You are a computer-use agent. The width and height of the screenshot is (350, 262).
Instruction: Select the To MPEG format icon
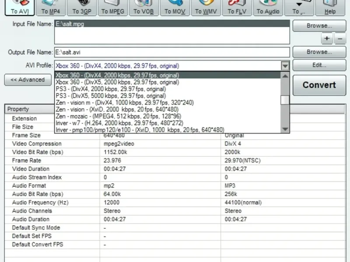[x=113, y=7]
